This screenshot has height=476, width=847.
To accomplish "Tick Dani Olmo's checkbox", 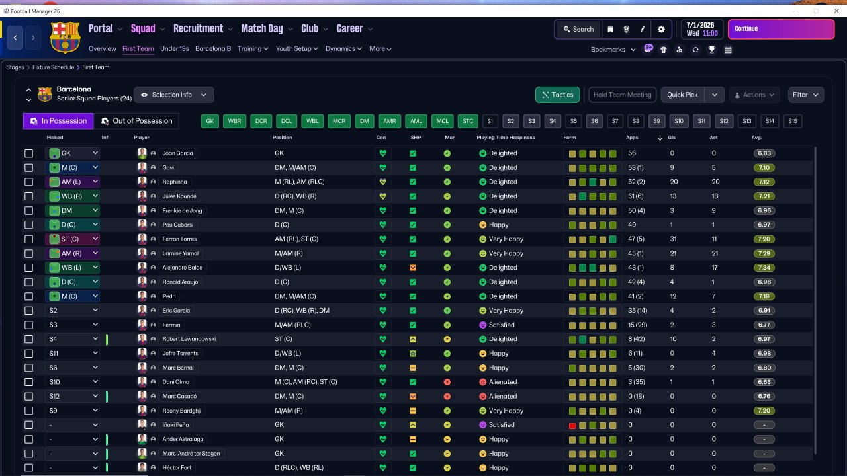I will 28,382.
